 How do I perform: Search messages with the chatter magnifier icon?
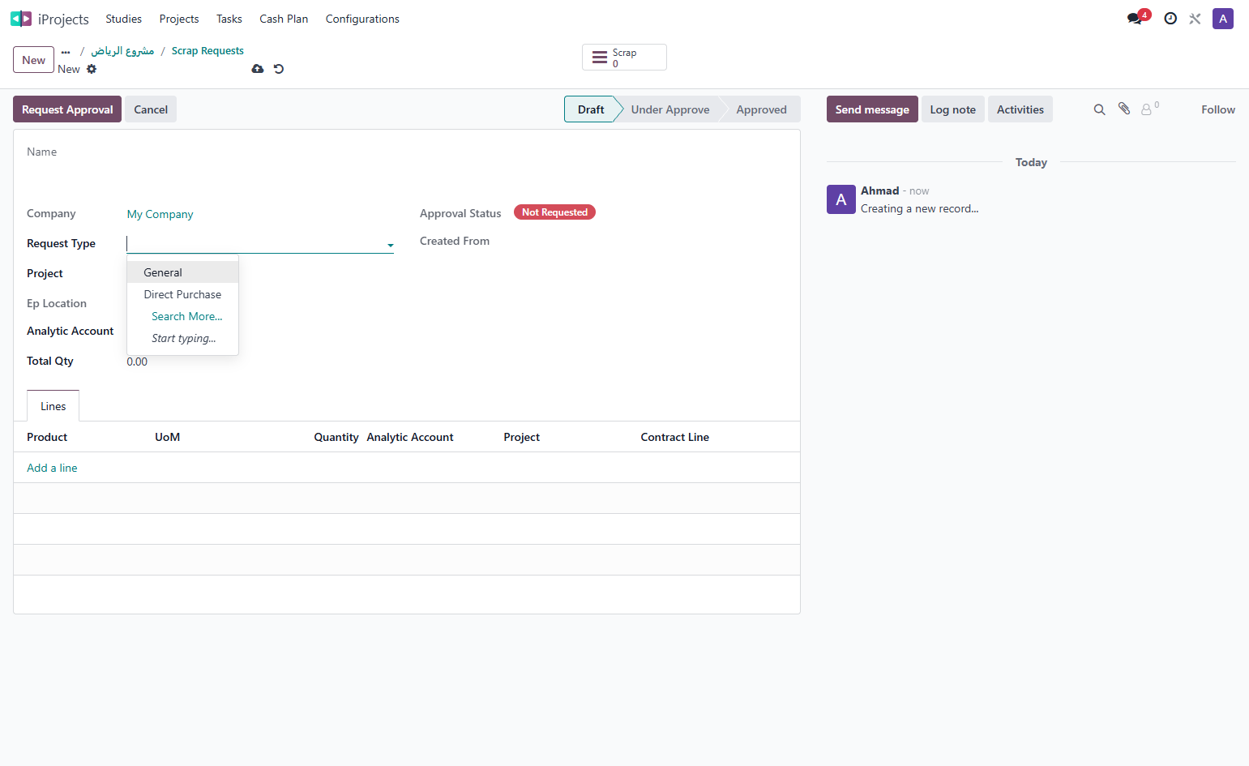pyautogui.click(x=1100, y=109)
